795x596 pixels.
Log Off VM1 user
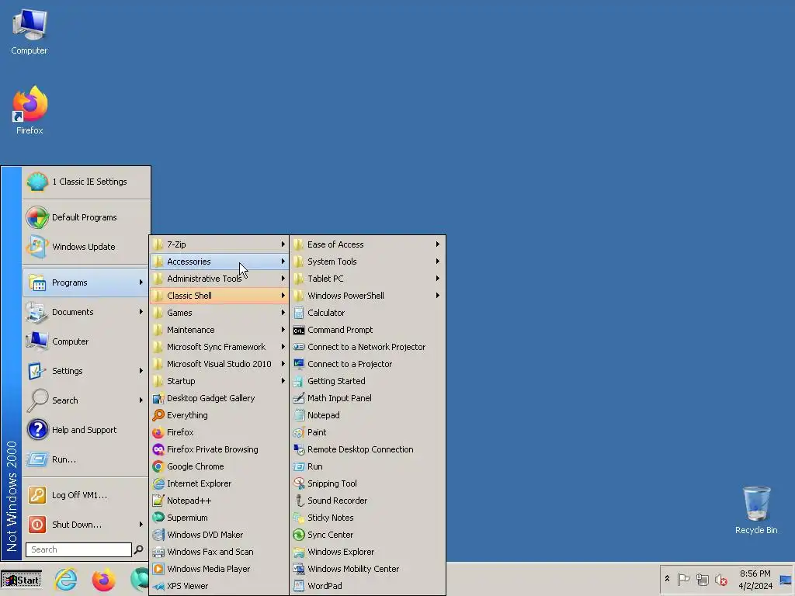(86, 495)
